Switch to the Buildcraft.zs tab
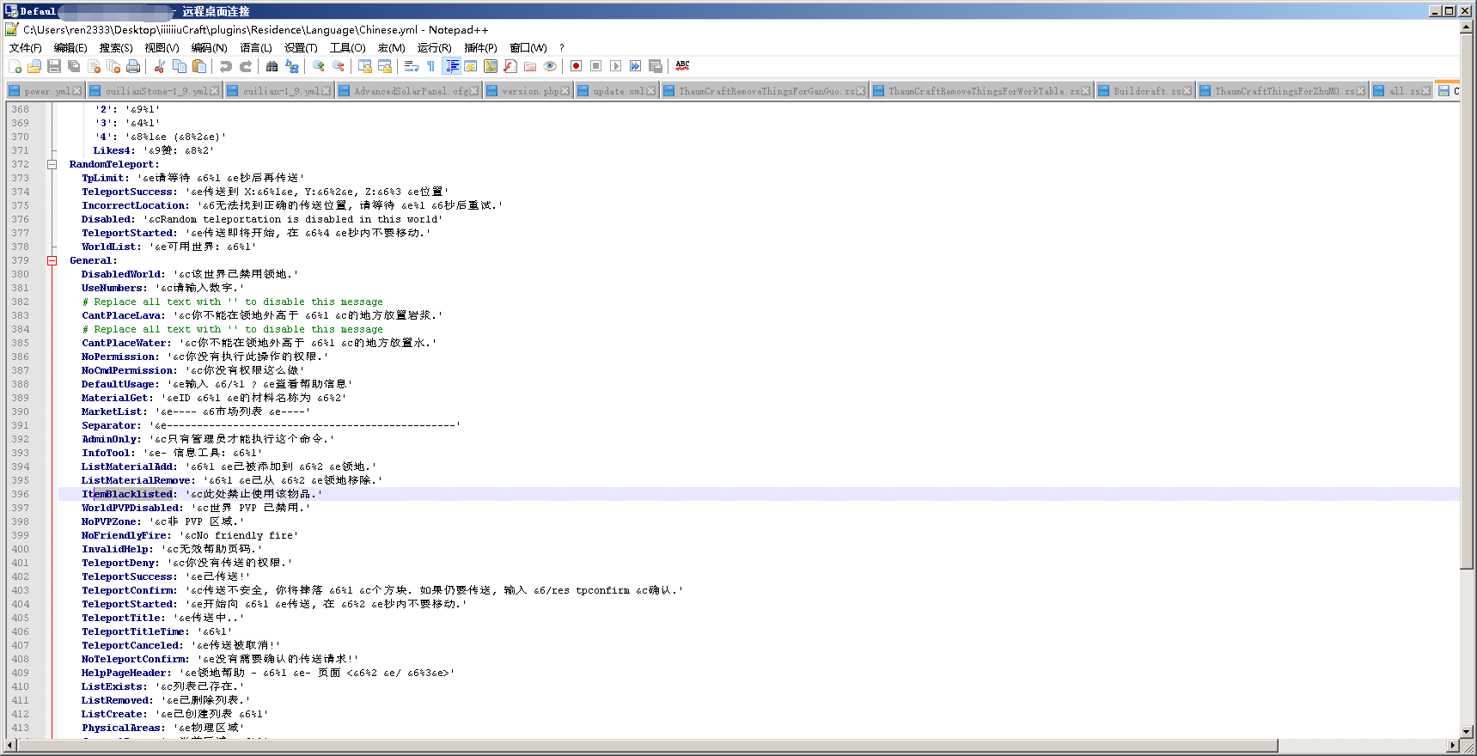This screenshot has height=756, width=1477. pyautogui.click(x=1145, y=91)
